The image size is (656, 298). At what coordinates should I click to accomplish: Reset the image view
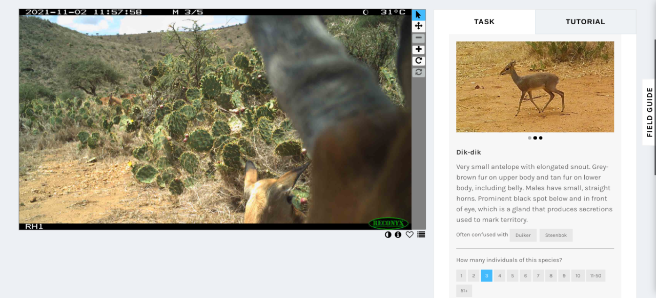(x=419, y=72)
